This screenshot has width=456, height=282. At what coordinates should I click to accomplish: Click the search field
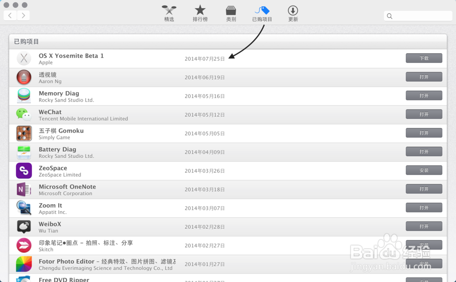click(x=417, y=15)
